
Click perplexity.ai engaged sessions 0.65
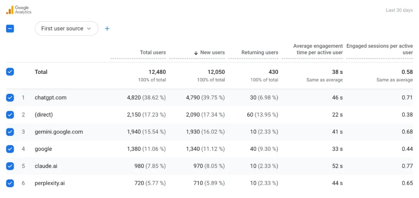pyautogui.click(x=407, y=183)
